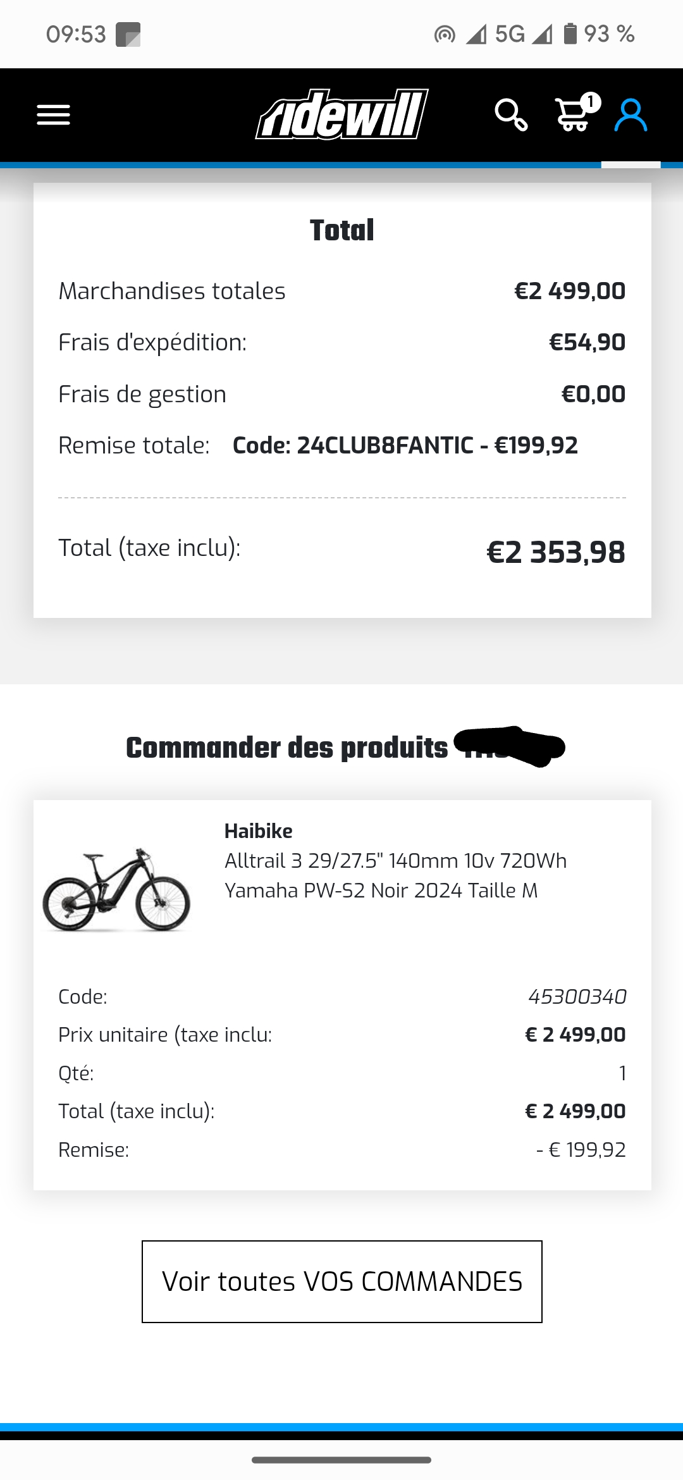Click the Haibike e-bike thumbnail image
Screen dimensions: 683x1480
tap(116, 890)
